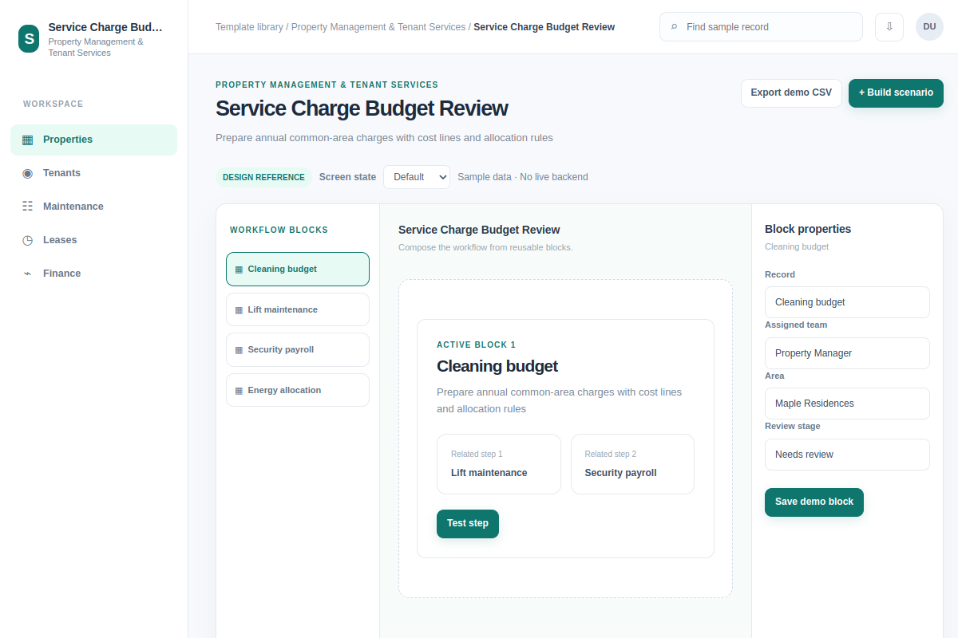Click the Service Charge Budget Review page title

362,108
